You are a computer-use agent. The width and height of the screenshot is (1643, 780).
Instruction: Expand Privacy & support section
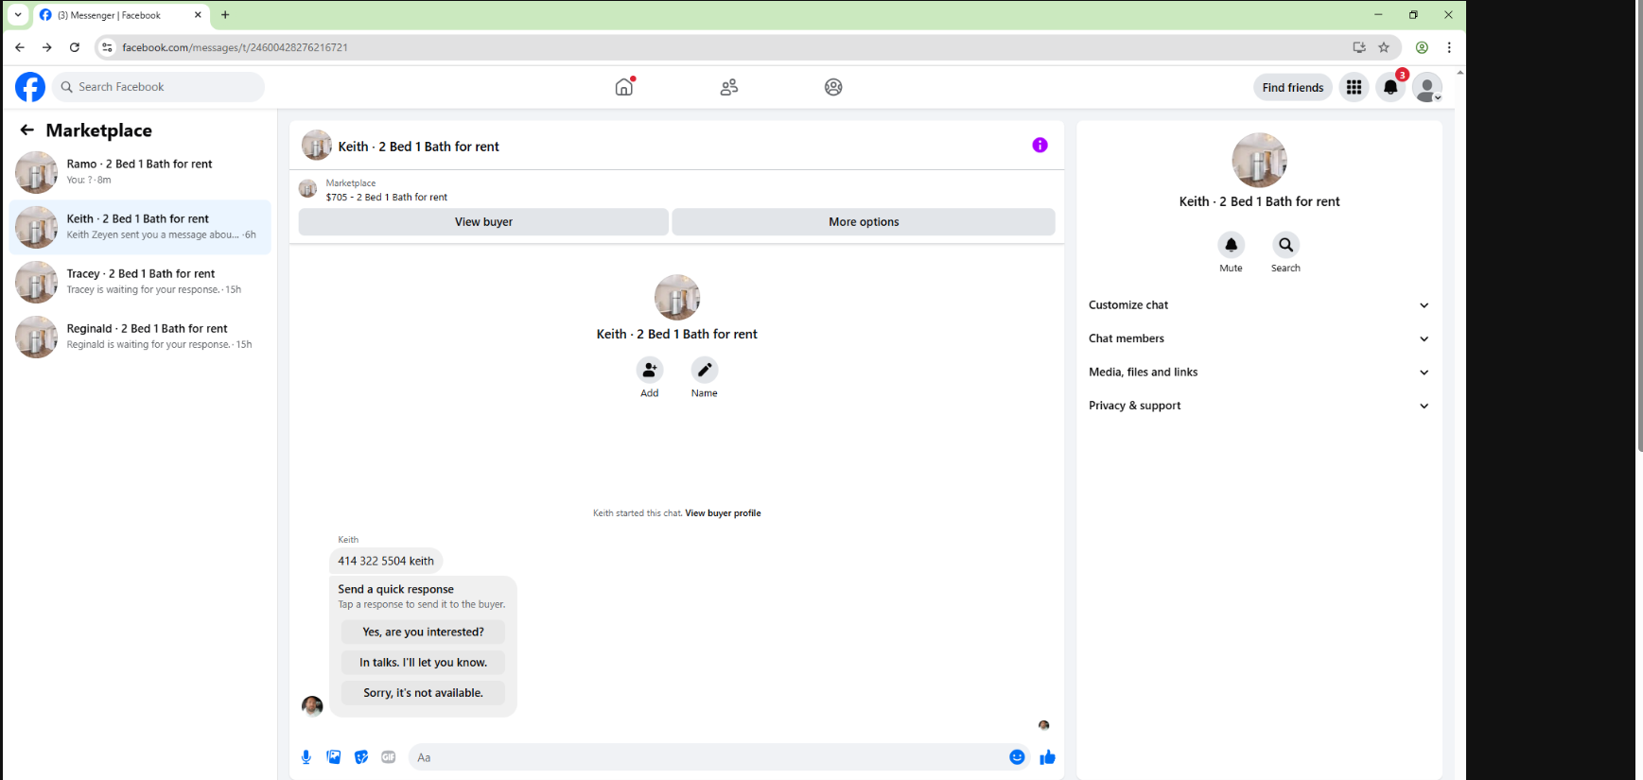coord(1259,406)
